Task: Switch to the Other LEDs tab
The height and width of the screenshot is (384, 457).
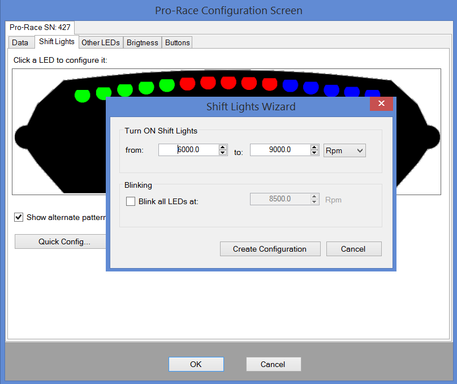Action: tap(100, 42)
